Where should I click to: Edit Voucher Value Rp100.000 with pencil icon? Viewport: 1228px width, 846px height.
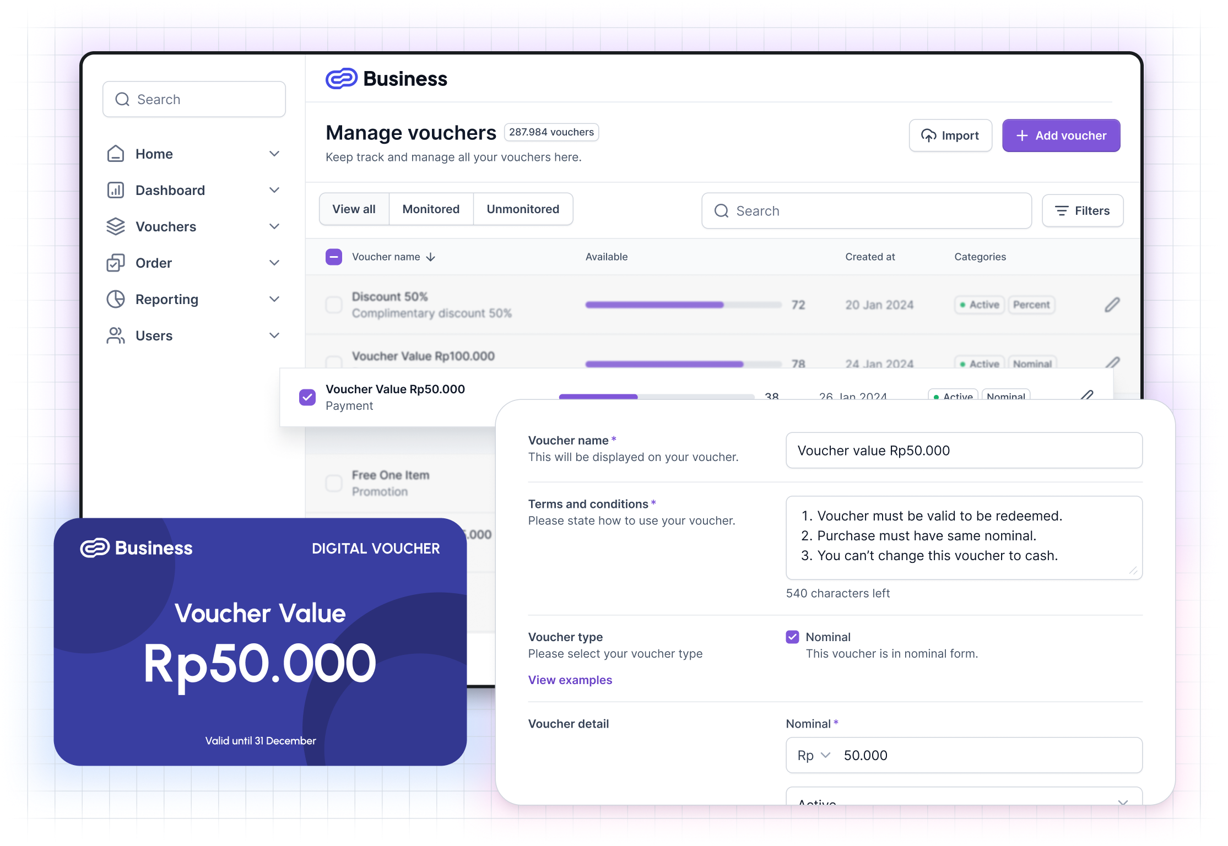1112,362
